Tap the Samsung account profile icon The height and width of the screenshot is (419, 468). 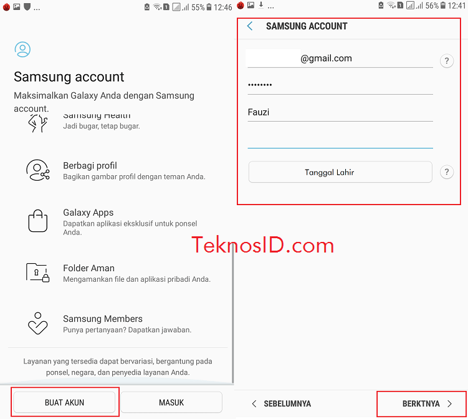click(x=22, y=50)
